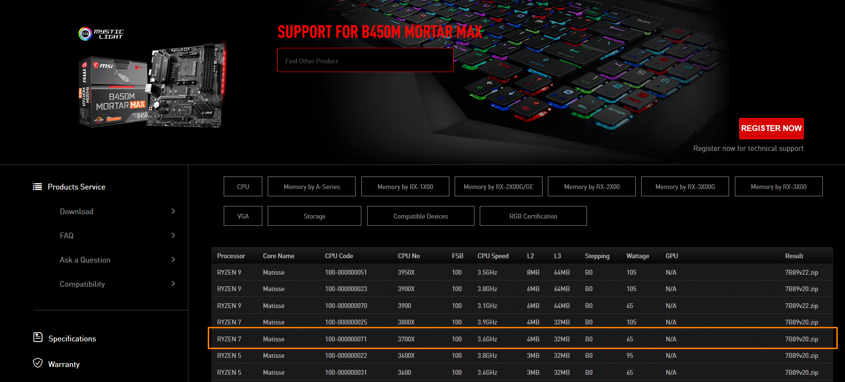Click the Mystic Light RGB logo
Viewport: 845px width, 382px height.
click(x=101, y=33)
